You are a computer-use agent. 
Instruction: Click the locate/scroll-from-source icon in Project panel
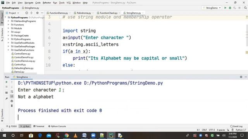tap(27, 13)
